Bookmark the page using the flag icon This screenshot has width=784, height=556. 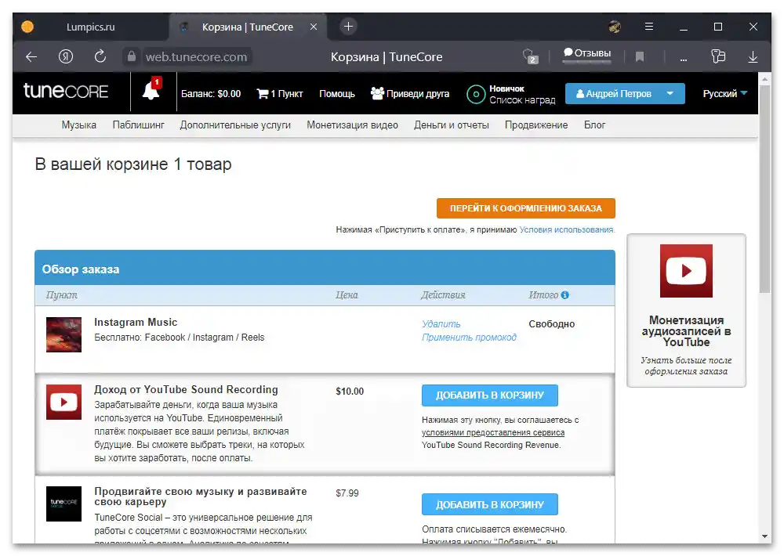(639, 56)
